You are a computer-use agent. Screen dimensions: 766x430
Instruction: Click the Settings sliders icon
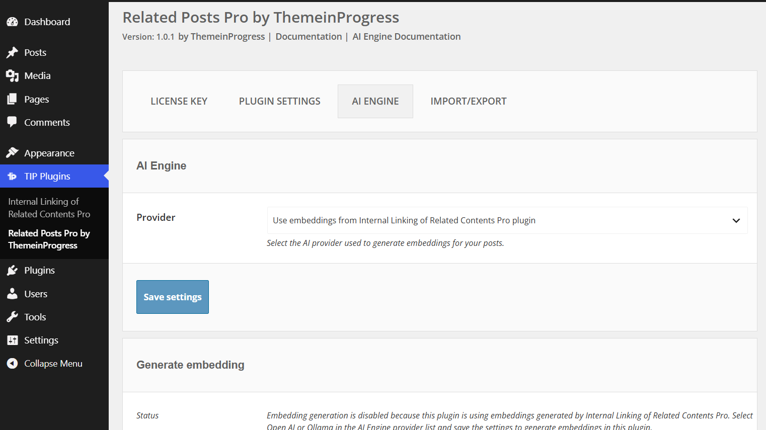point(12,340)
